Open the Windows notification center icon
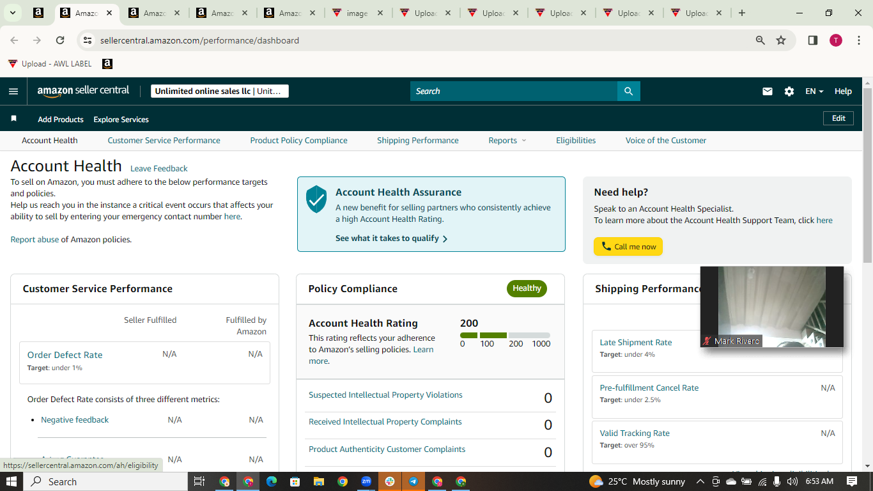The image size is (873, 491). 852,481
